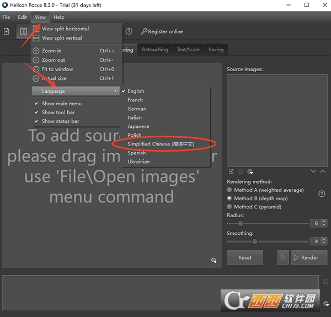
Task: Click move-up chevron under Source images
Action: click(x=323, y=171)
